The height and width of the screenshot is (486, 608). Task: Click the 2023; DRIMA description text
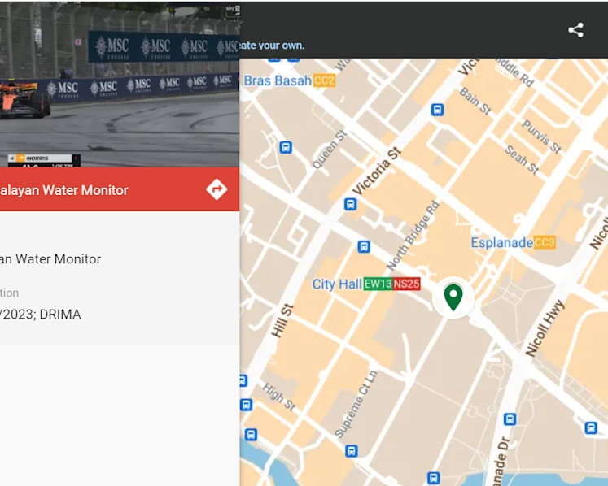click(x=41, y=314)
